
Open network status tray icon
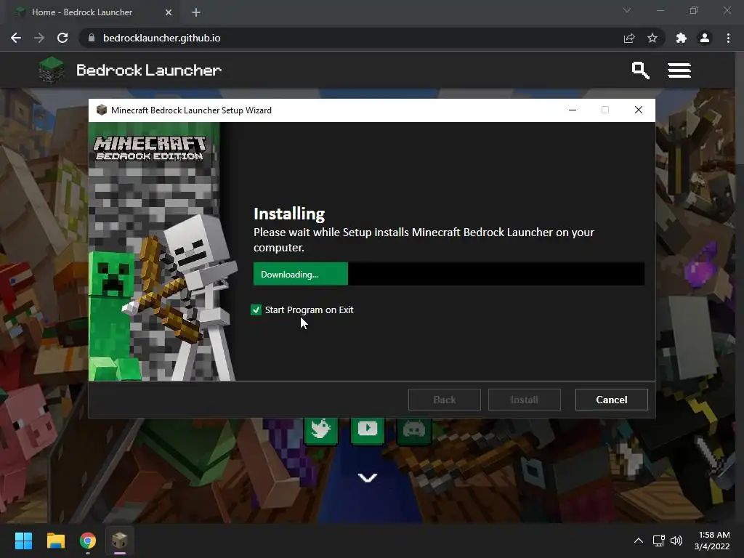(x=658, y=541)
